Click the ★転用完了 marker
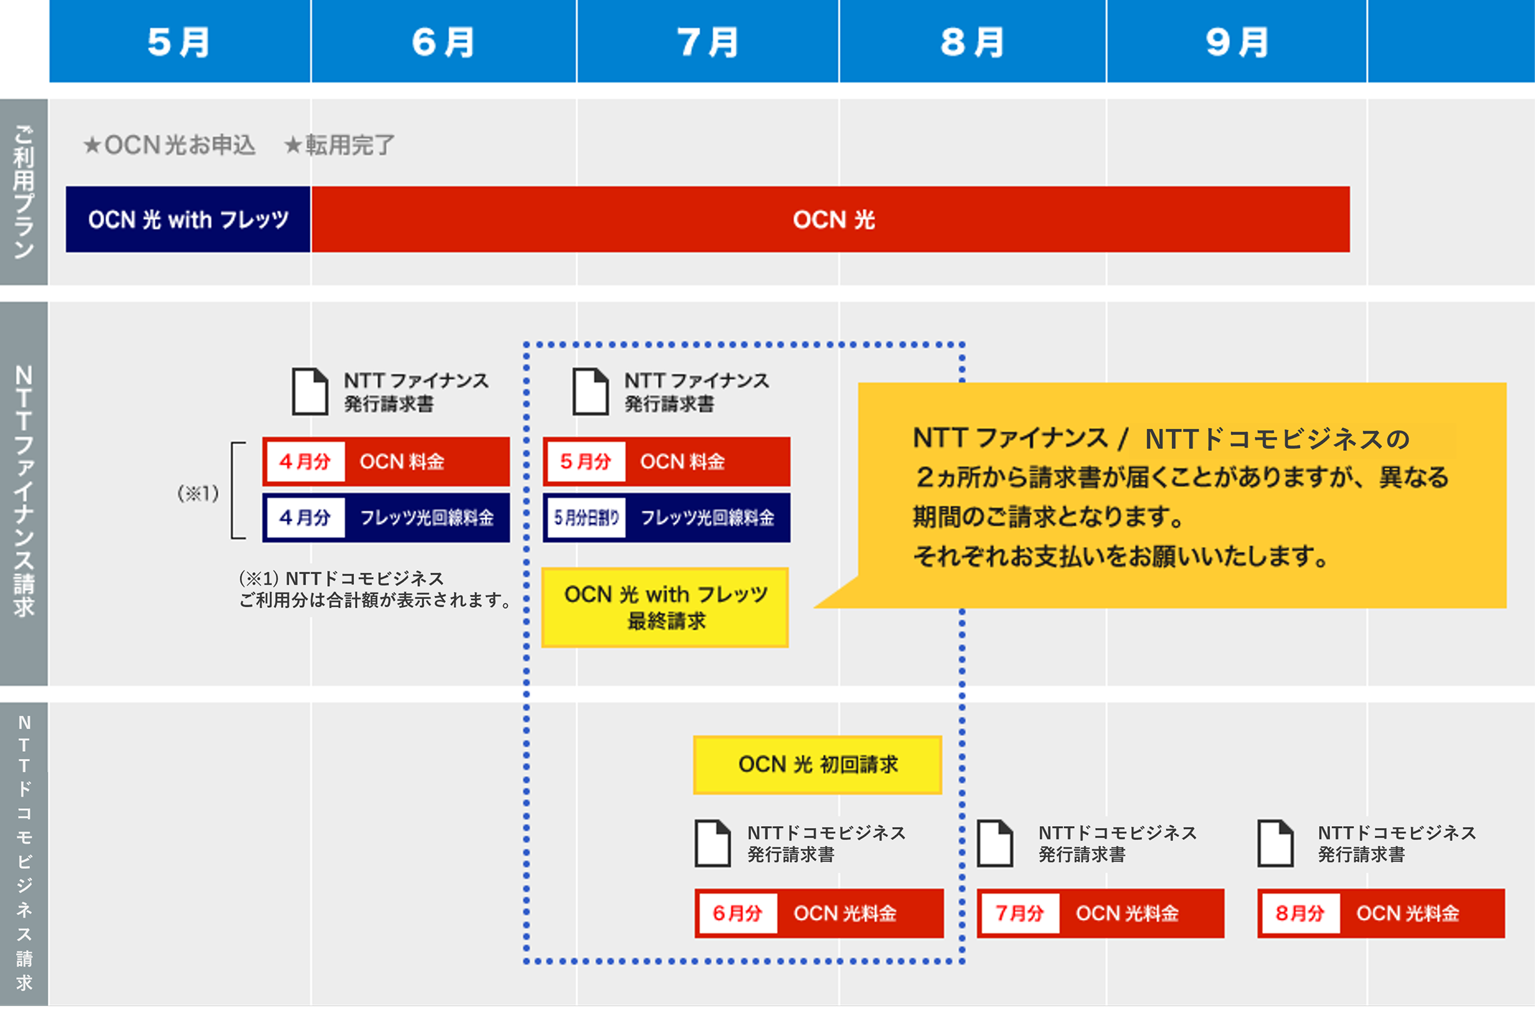 click(339, 145)
